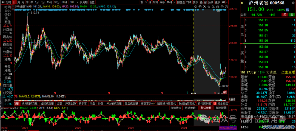Select the 30s period option

point(72,2)
